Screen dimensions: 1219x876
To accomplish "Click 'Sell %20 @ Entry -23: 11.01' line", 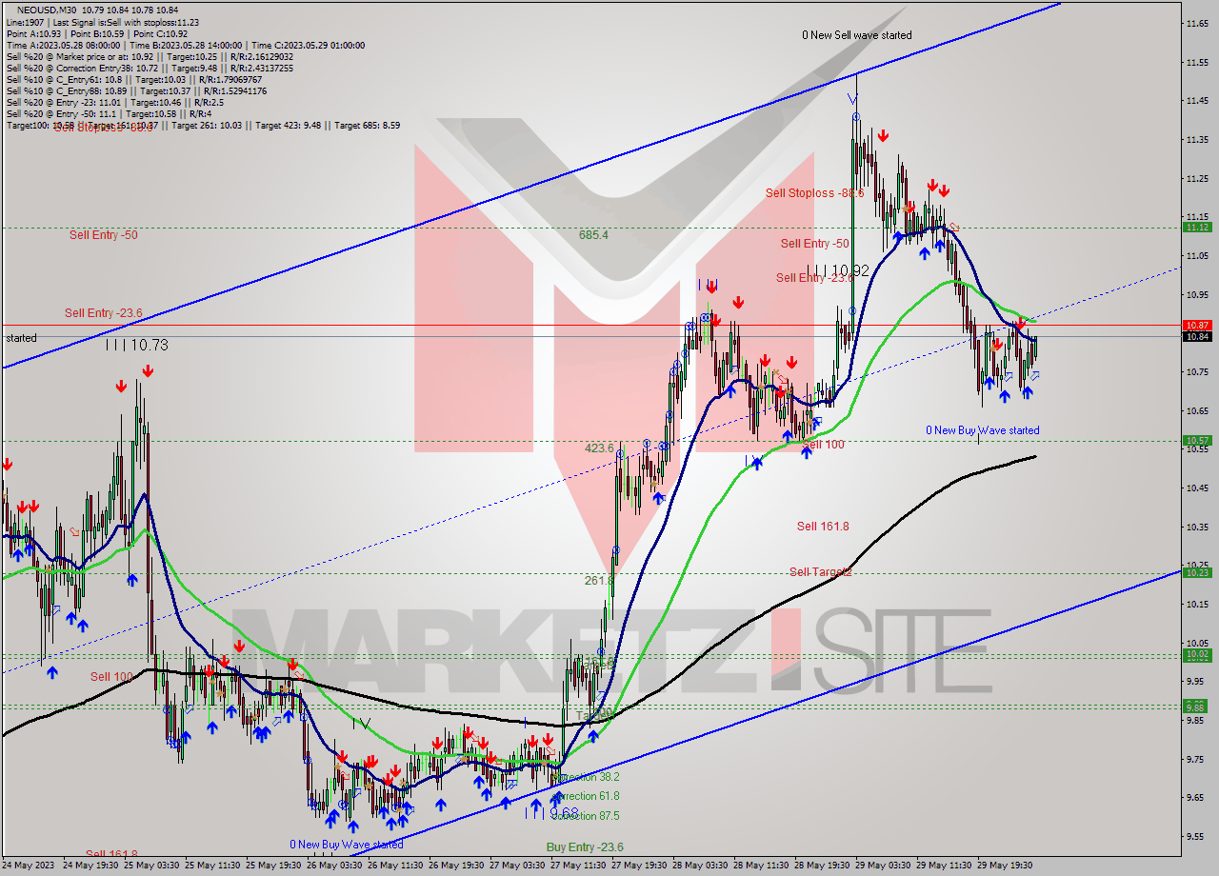I will (115, 102).
